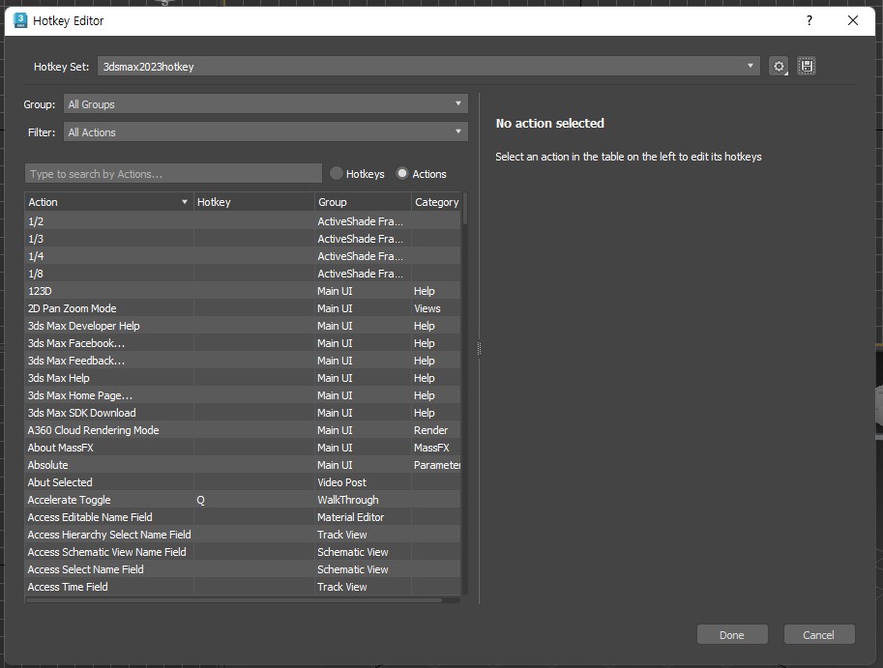This screenshot has width=883, height=668.
Task: Select Access Hierarchy Select Name Field action
Action: pos(243,535)
